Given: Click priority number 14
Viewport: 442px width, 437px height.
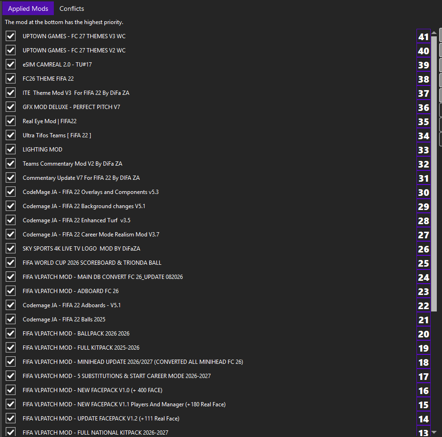Looking at the screenshot, I should (x=424, y=419).
